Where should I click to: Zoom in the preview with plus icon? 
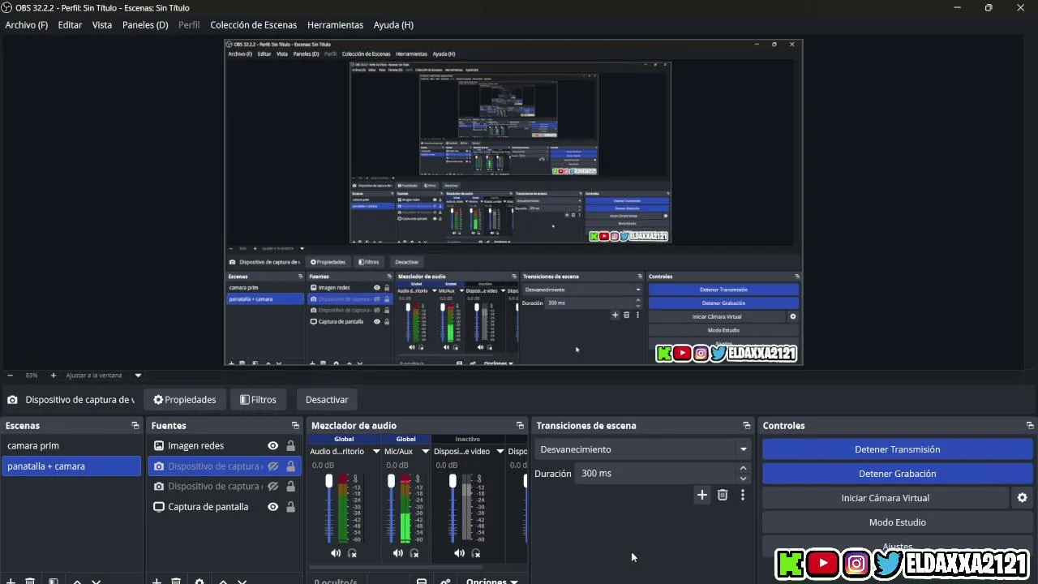coord(54,376)
